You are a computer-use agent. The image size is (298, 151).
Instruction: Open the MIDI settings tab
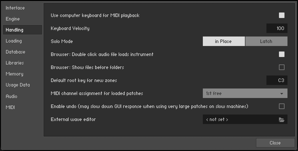coord(10,107)
